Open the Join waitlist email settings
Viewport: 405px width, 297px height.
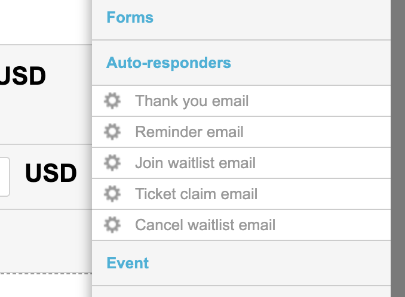pyautogui.click(x=195, y=163)
